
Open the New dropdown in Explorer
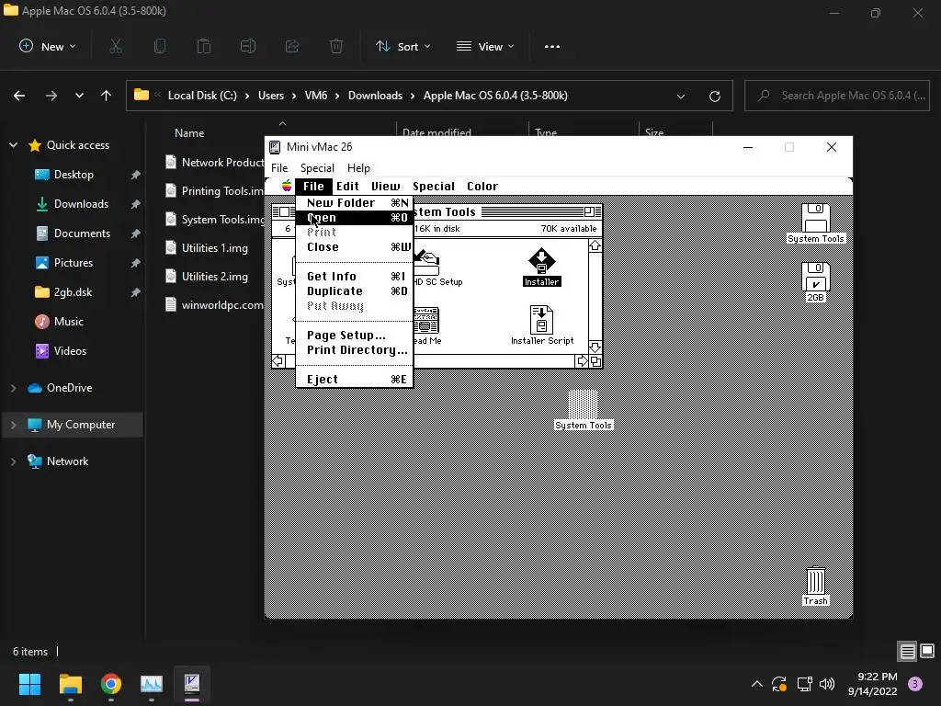pyautogui.click(x=48, y=46)
